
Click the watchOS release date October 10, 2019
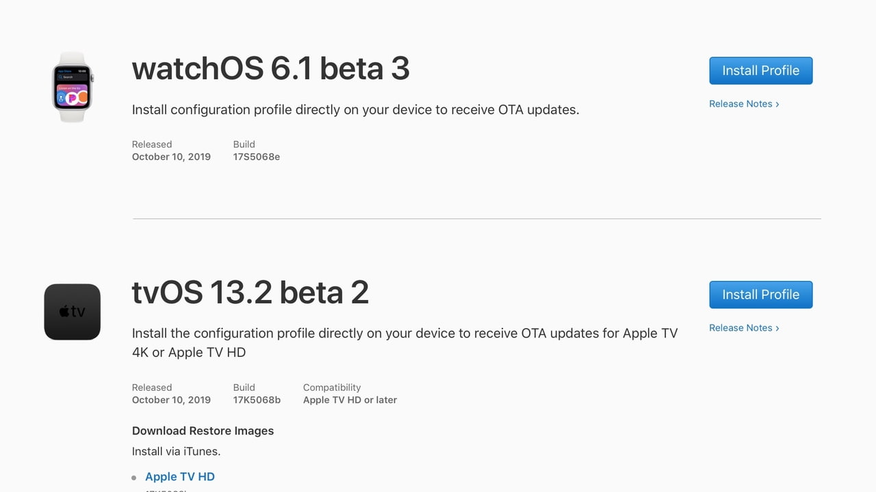pyautogui.click(x=171, y=156)
